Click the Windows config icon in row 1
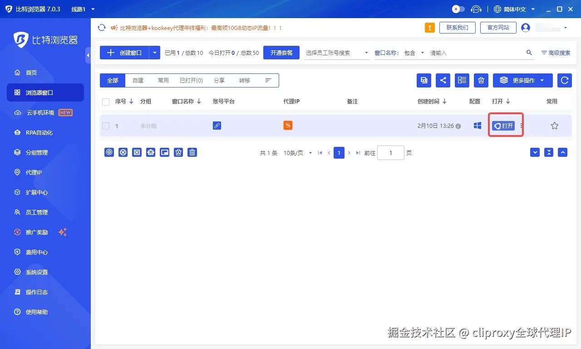The image size is (581, 349). pyautogui.click(x=478, y=126)
